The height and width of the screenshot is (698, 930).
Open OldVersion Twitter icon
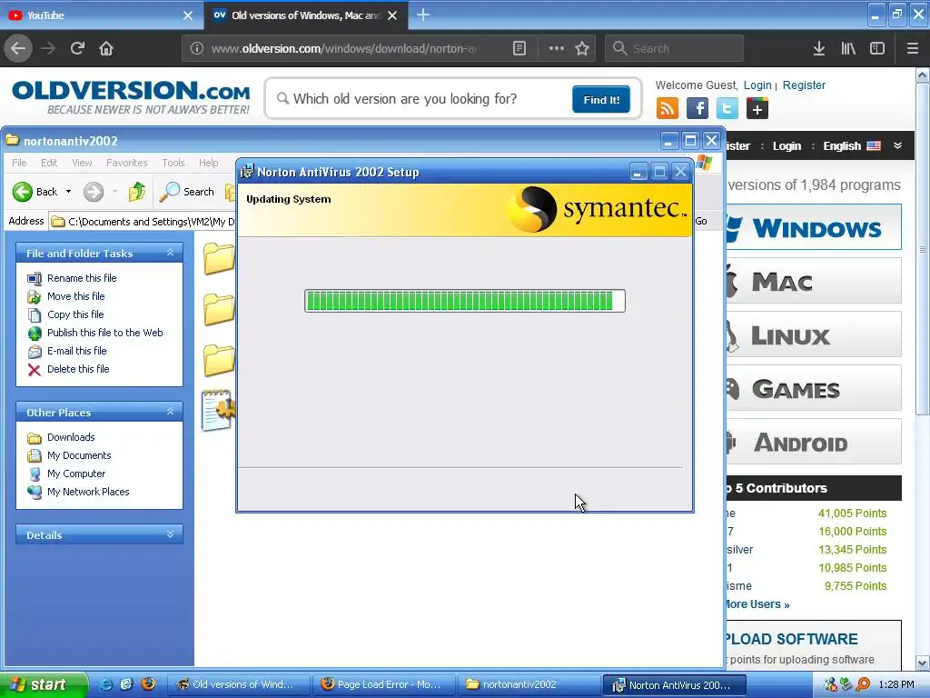pyautogui.click(x=727, y=109)
